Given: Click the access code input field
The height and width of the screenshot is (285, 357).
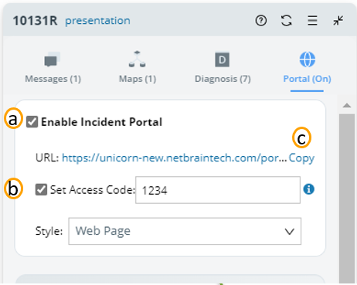Looking at the screenshot, I should pyautogui.click(x=218, y=190).
